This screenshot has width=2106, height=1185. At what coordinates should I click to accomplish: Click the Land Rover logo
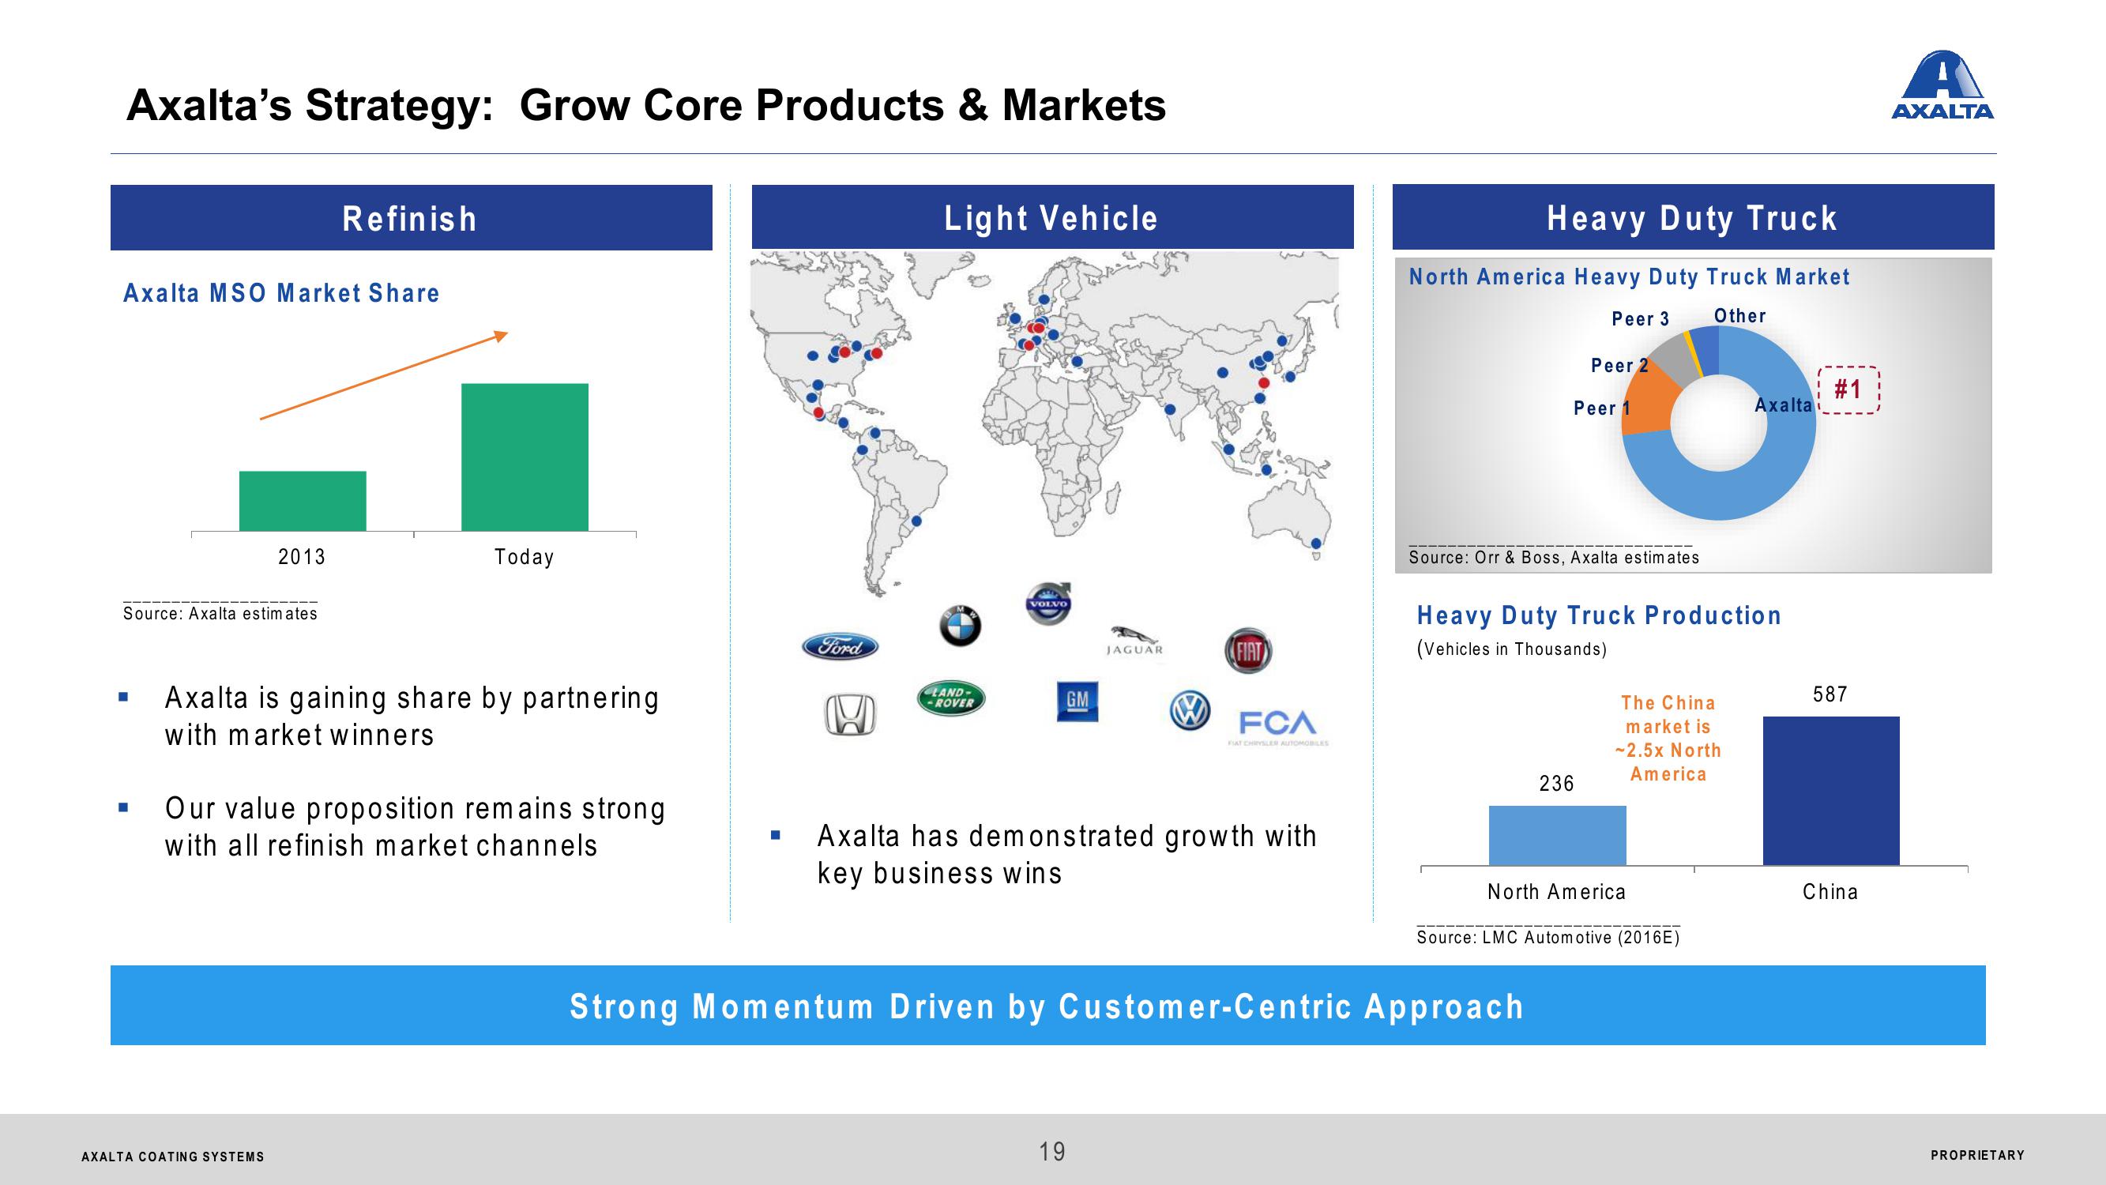[x=951, y=698]
